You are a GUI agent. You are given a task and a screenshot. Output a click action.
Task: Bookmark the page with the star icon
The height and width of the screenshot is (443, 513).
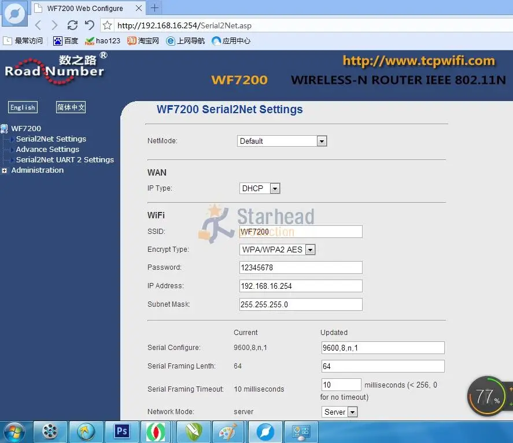point(107,25)
